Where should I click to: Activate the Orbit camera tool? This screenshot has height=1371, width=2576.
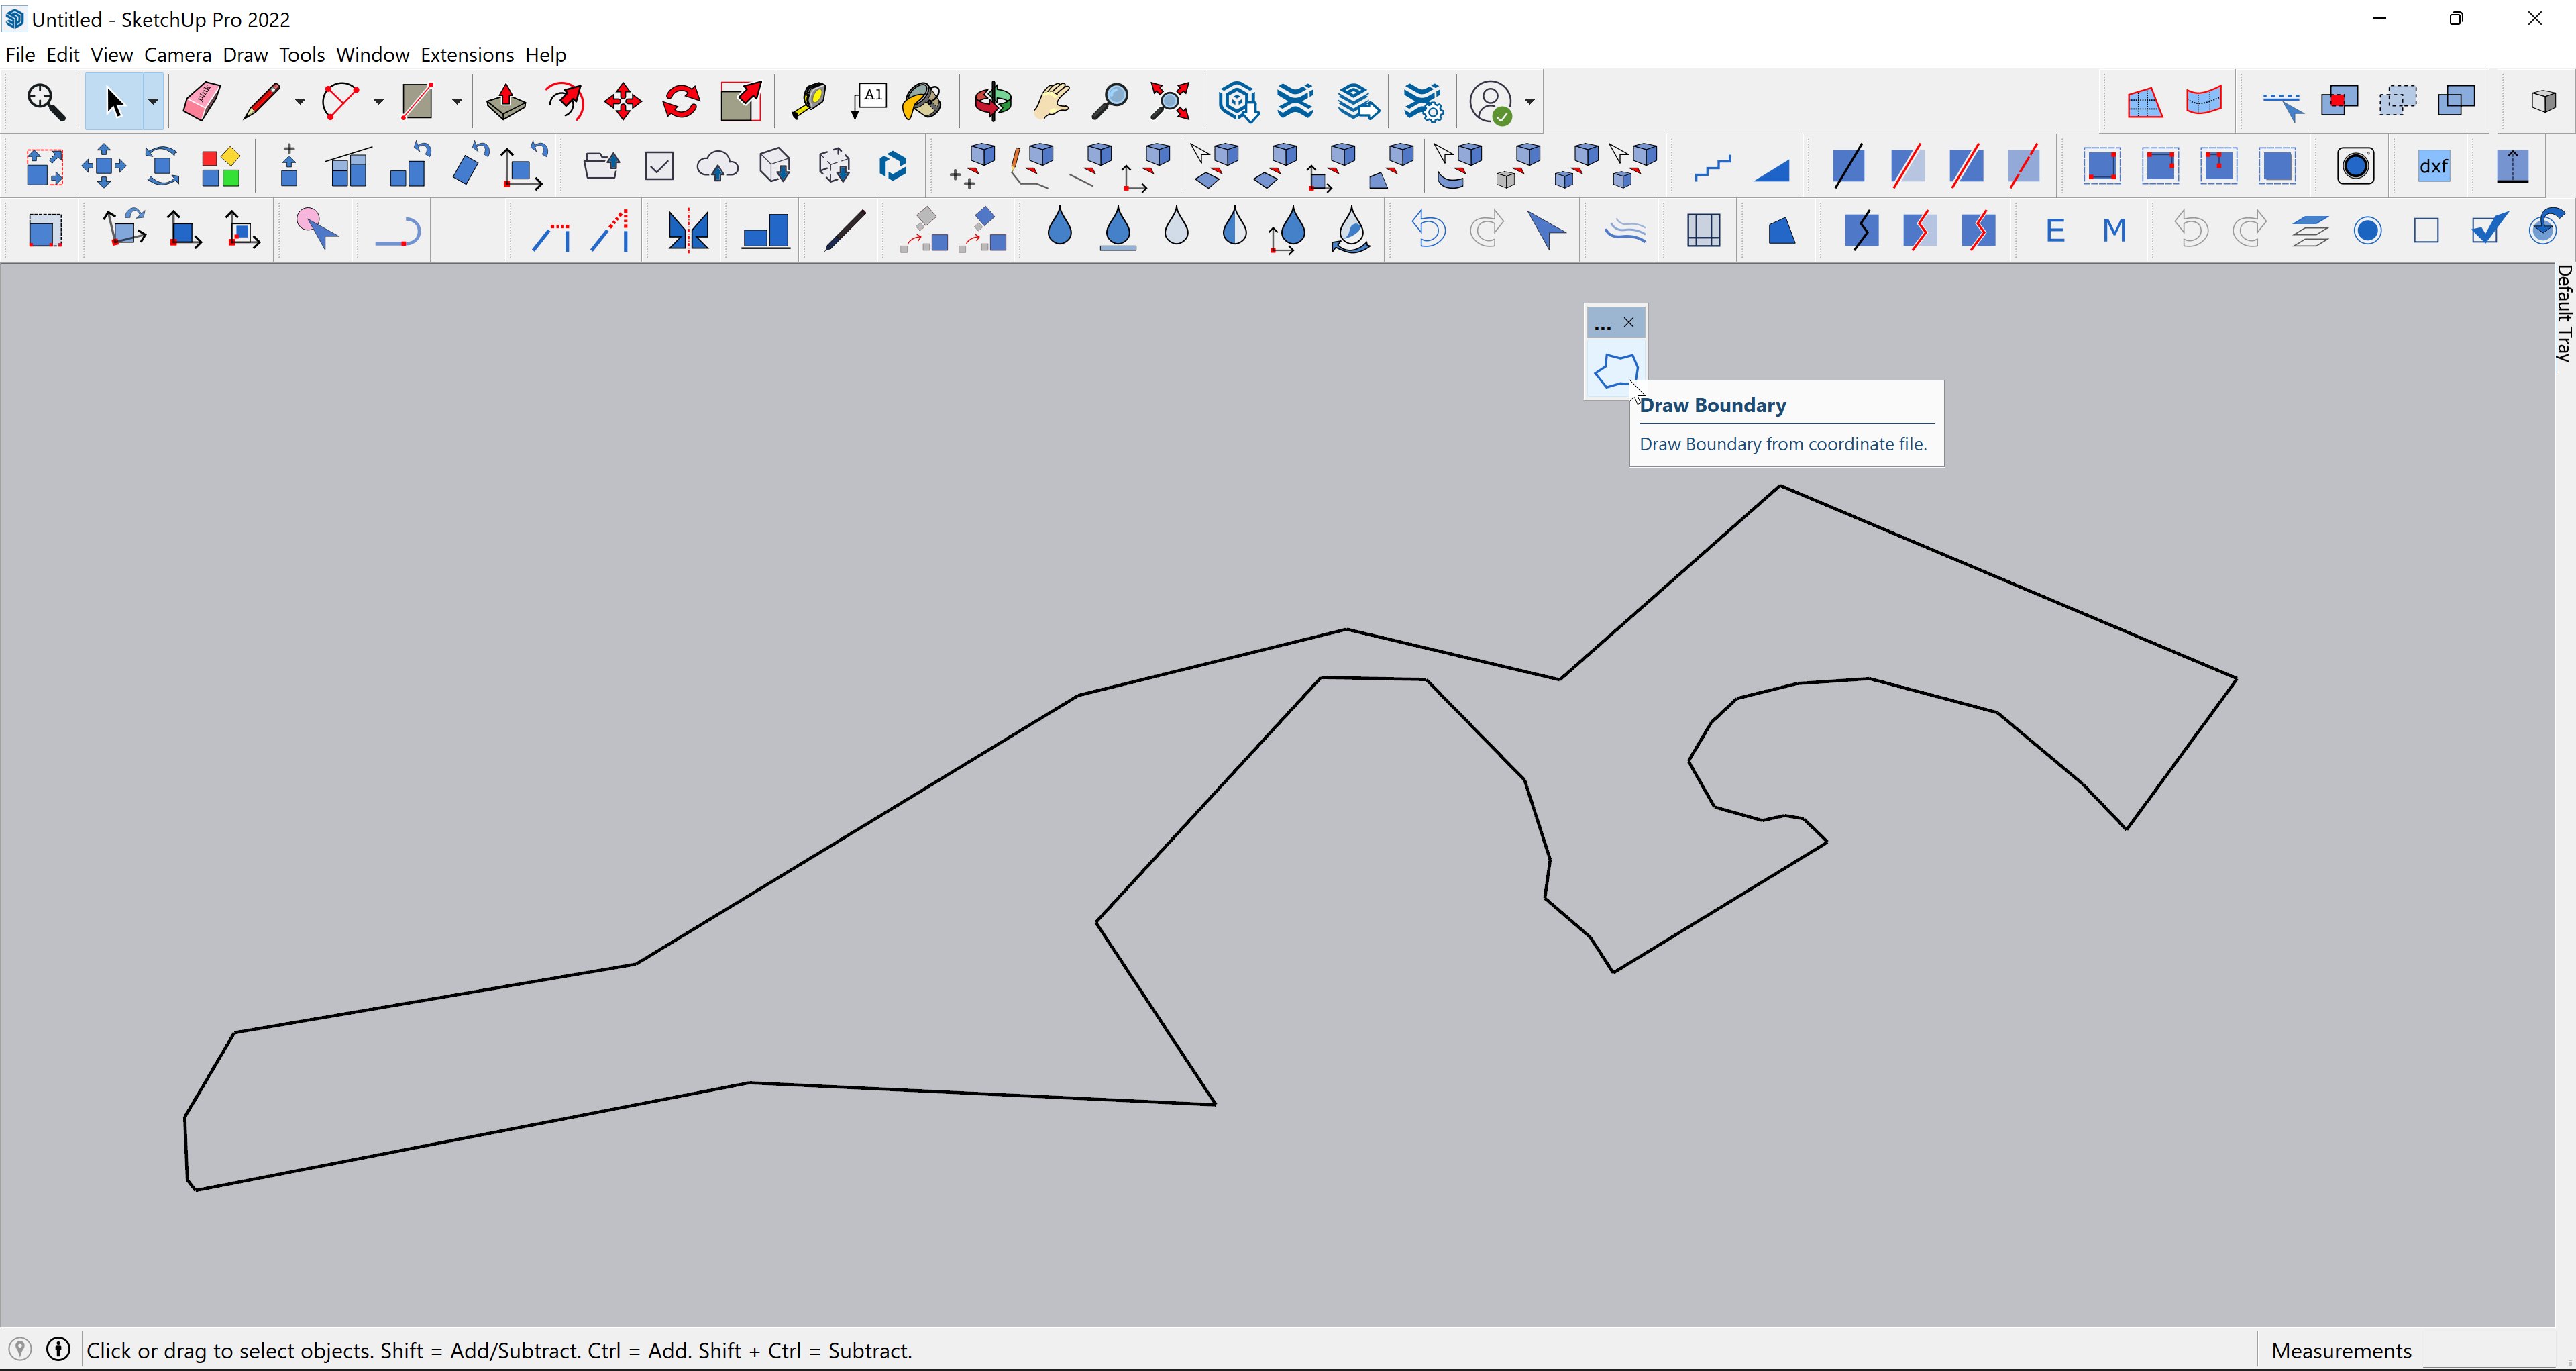993,102
